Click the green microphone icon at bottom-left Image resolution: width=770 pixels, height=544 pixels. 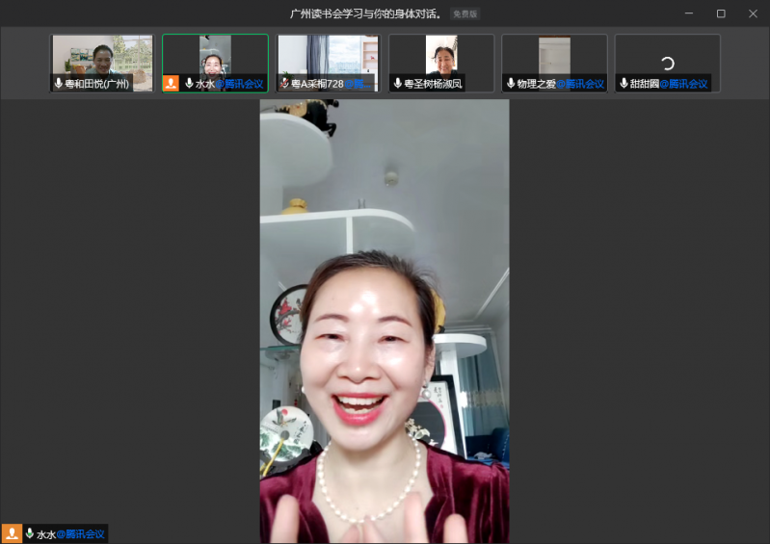point(30,533)
